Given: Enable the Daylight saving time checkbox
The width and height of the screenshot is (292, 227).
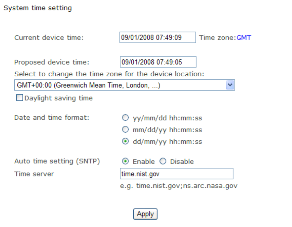Looking at the screenshot, I should click(19, 98).
